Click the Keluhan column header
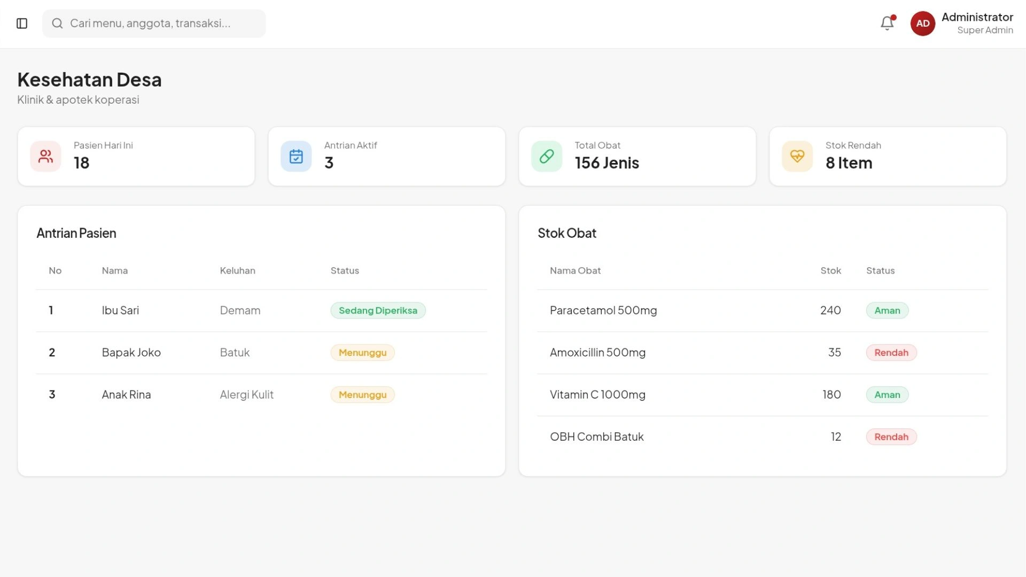 [237, 271]
